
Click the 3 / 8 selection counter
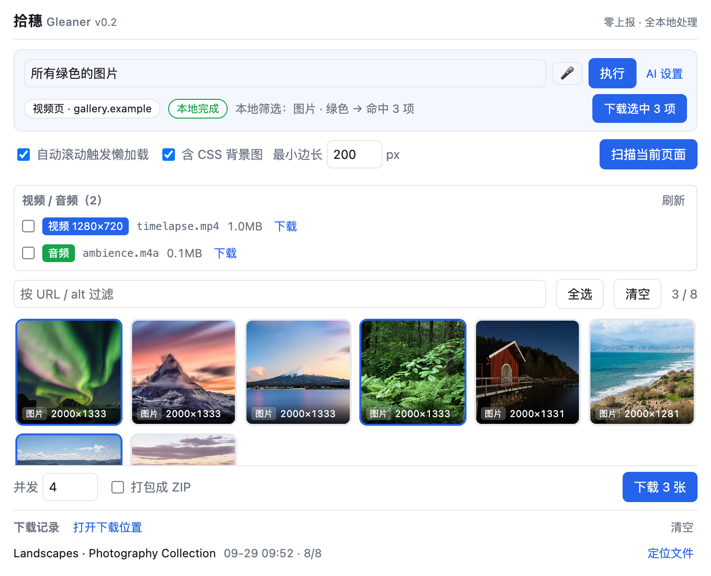tap(684, 294)
